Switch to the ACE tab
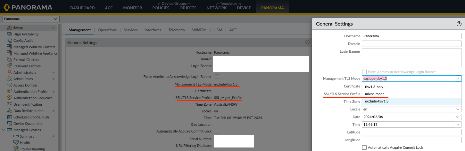 [x=233, y=30]
